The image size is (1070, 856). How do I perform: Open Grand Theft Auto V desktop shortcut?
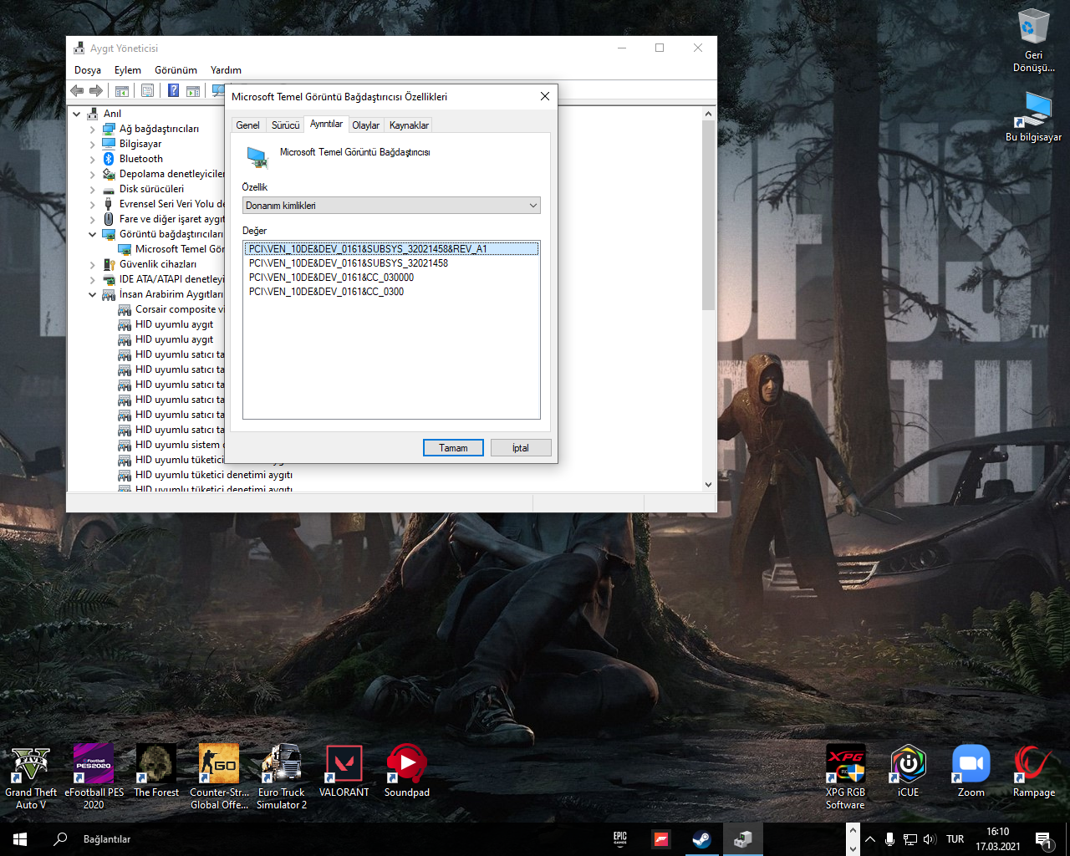coord(31,777)
